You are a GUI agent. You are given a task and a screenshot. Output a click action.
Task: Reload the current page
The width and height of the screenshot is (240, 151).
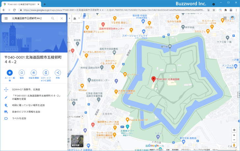tap(15, 10)
